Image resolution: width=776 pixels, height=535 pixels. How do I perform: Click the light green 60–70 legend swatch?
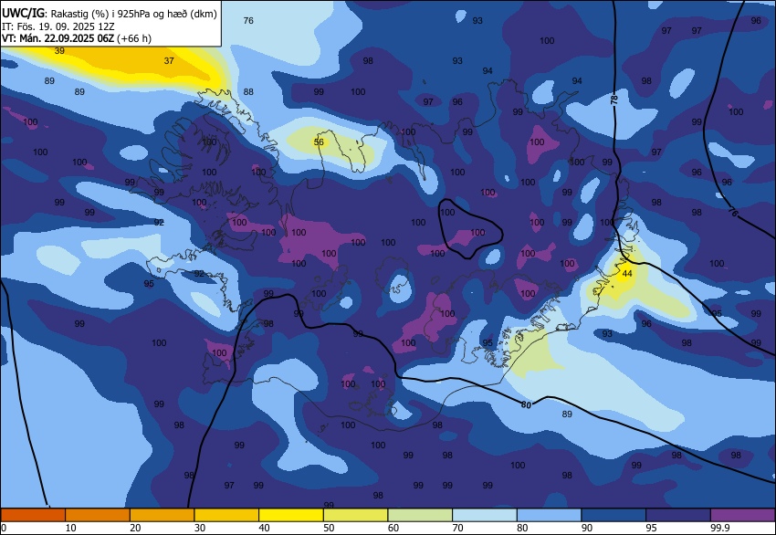[420, 515]
